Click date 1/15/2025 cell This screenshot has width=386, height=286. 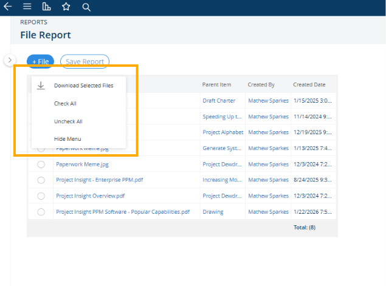click(312, 101)
